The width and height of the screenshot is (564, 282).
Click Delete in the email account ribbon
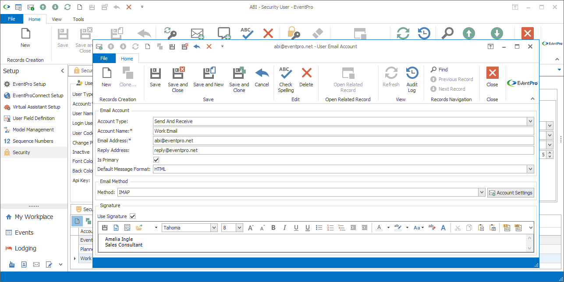click(306, 77)
